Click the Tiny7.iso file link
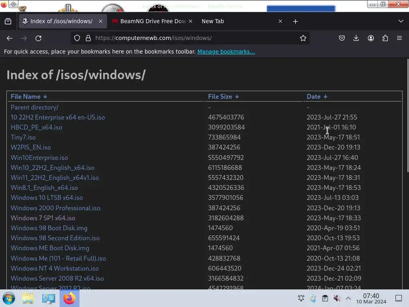The width and height of the screenshot is (409, 307). pyautogui.click(x=23, y=138)
